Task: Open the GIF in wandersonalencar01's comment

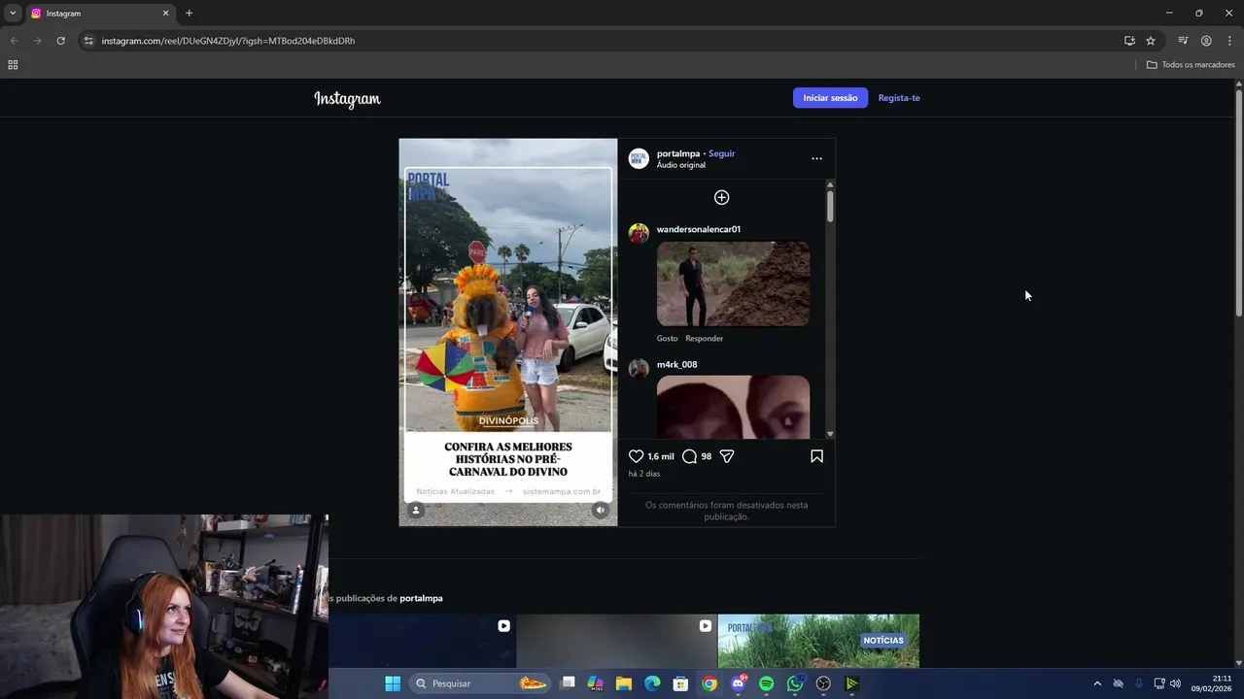Action: [x=733, y=283]
